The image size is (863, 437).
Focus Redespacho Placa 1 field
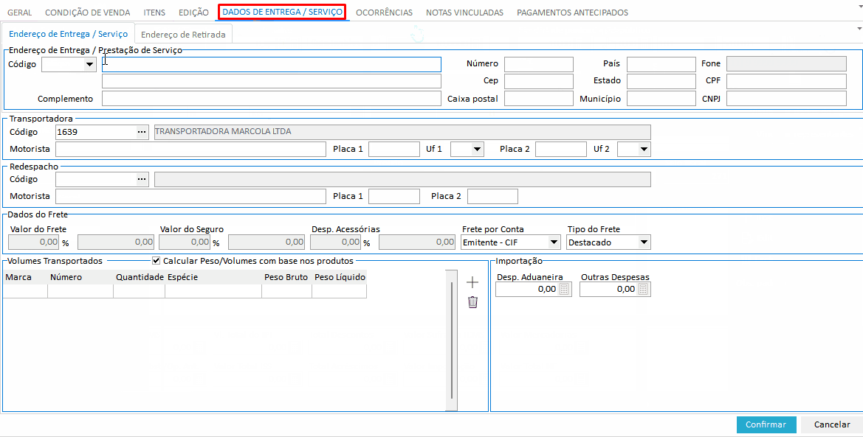click(x=393, y=196)
